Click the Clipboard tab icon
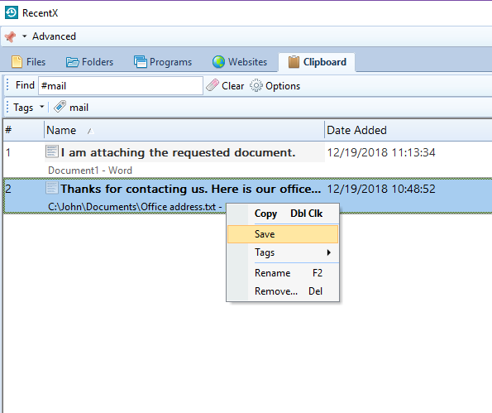The width and height of the screenshot is (492, 413). [x=294, y=62]
